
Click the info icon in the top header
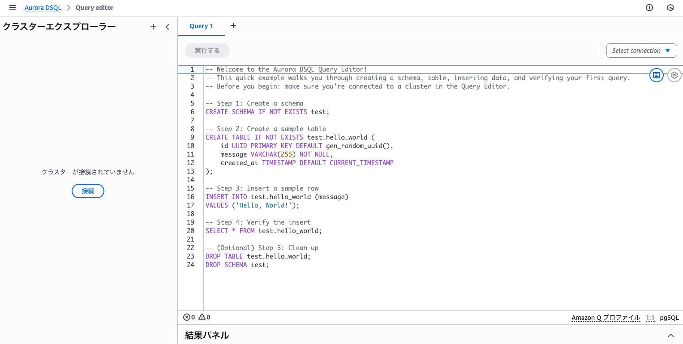tap(649, 7)
